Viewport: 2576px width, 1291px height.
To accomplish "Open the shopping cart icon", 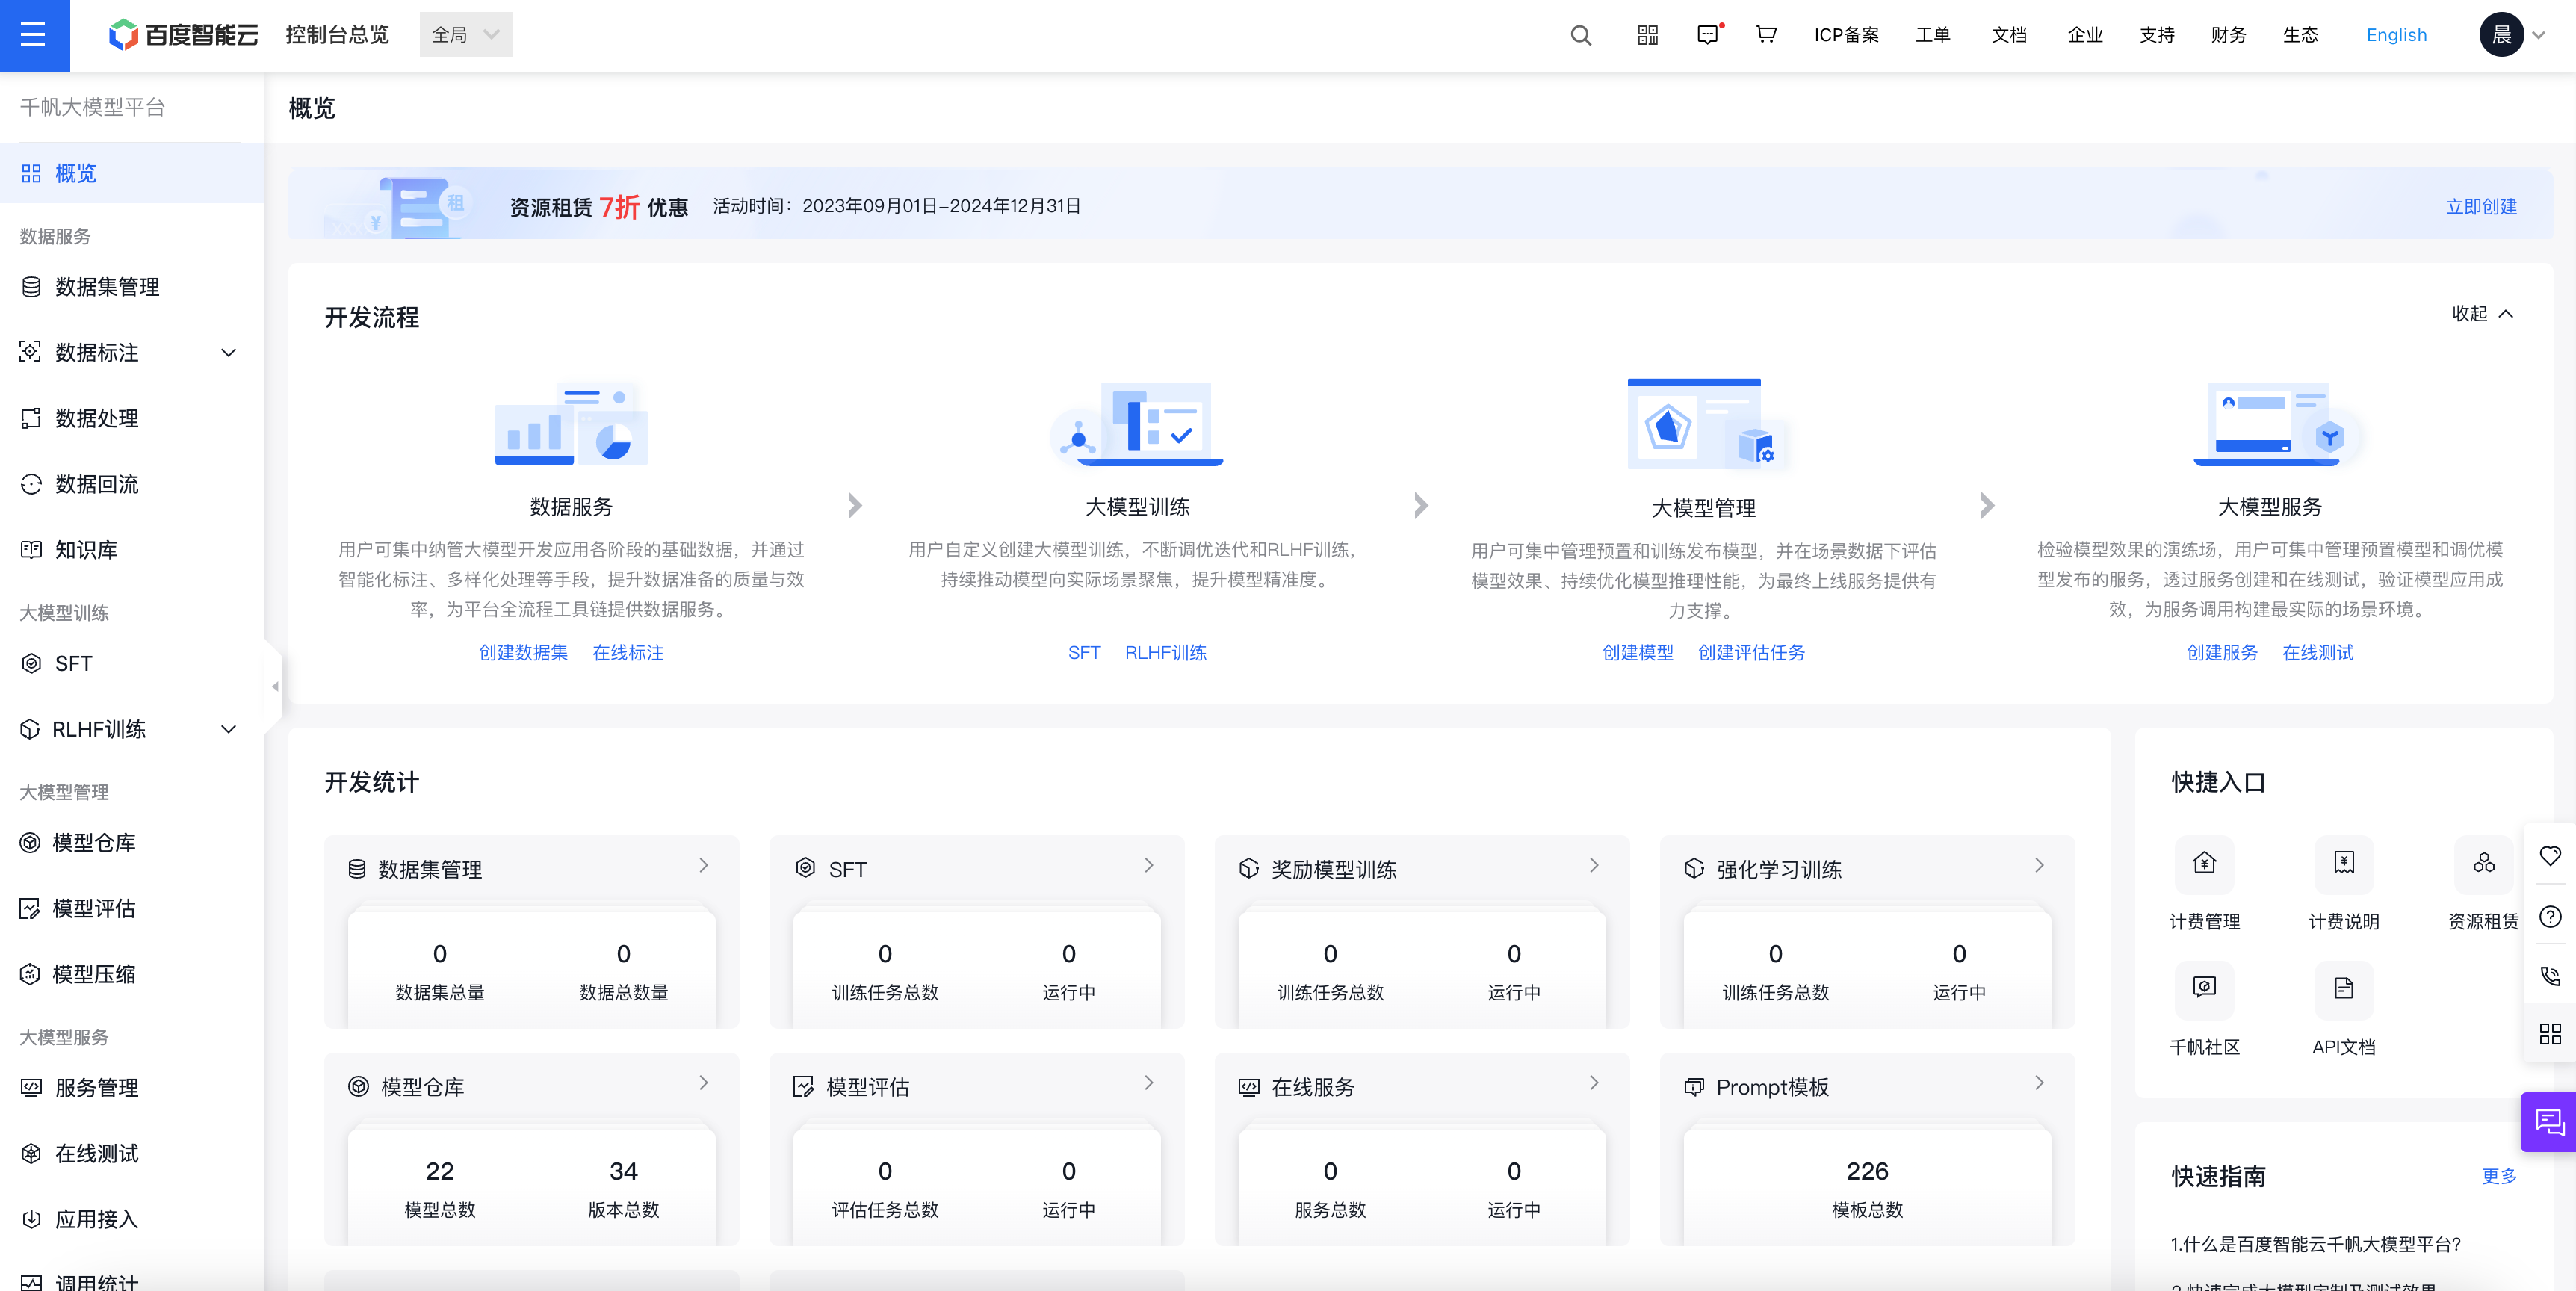I will pyautogui.click(x=1766, y=35).
